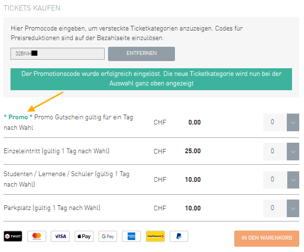Image resolution: width=304 pixels, height=252 pixels.
Task: Click the Einzeleintritt ticket label
Action: [x=56, y=151]
